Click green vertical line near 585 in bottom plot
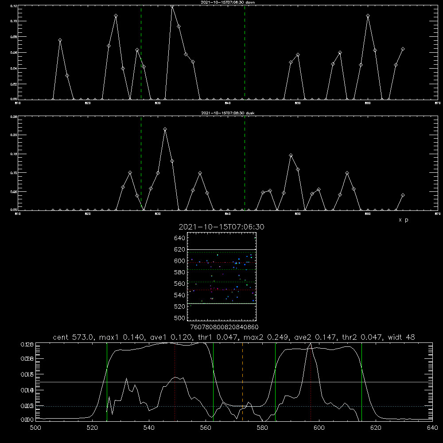 [275, 381]
